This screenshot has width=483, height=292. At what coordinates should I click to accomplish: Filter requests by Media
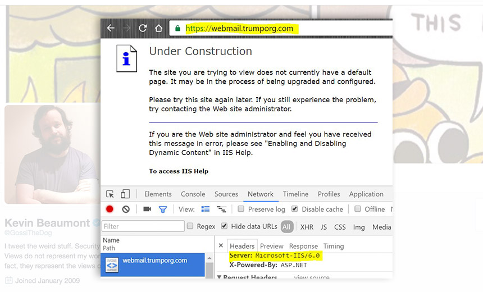(382, 227)
